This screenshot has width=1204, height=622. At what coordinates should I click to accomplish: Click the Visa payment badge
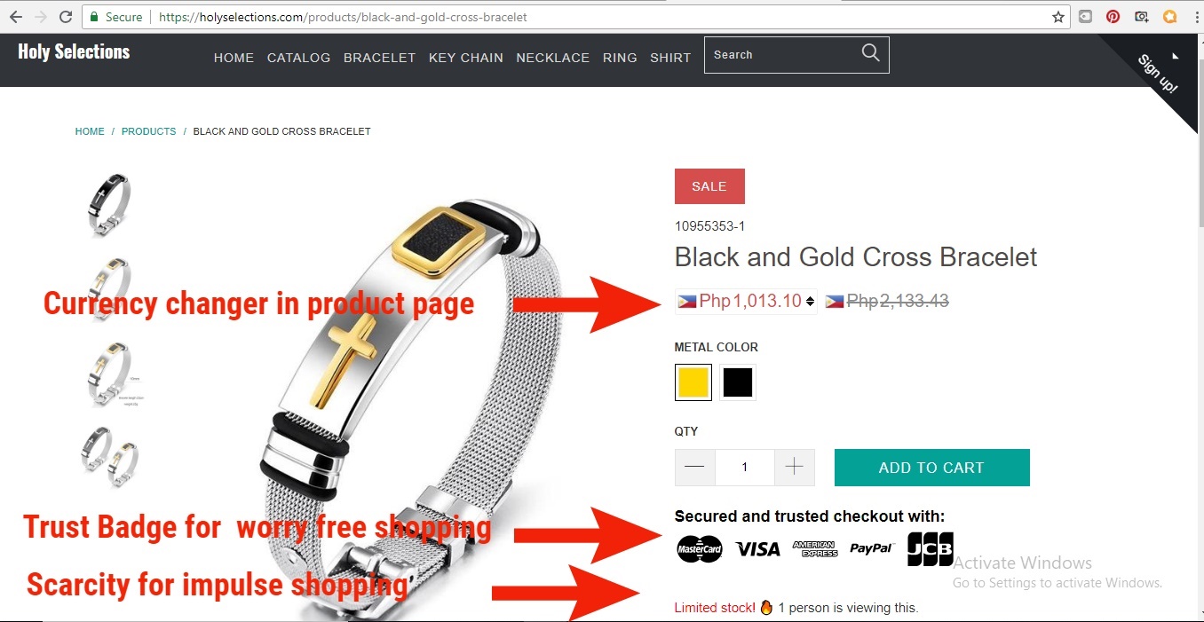pyautogui.click(x=757, y=549)
